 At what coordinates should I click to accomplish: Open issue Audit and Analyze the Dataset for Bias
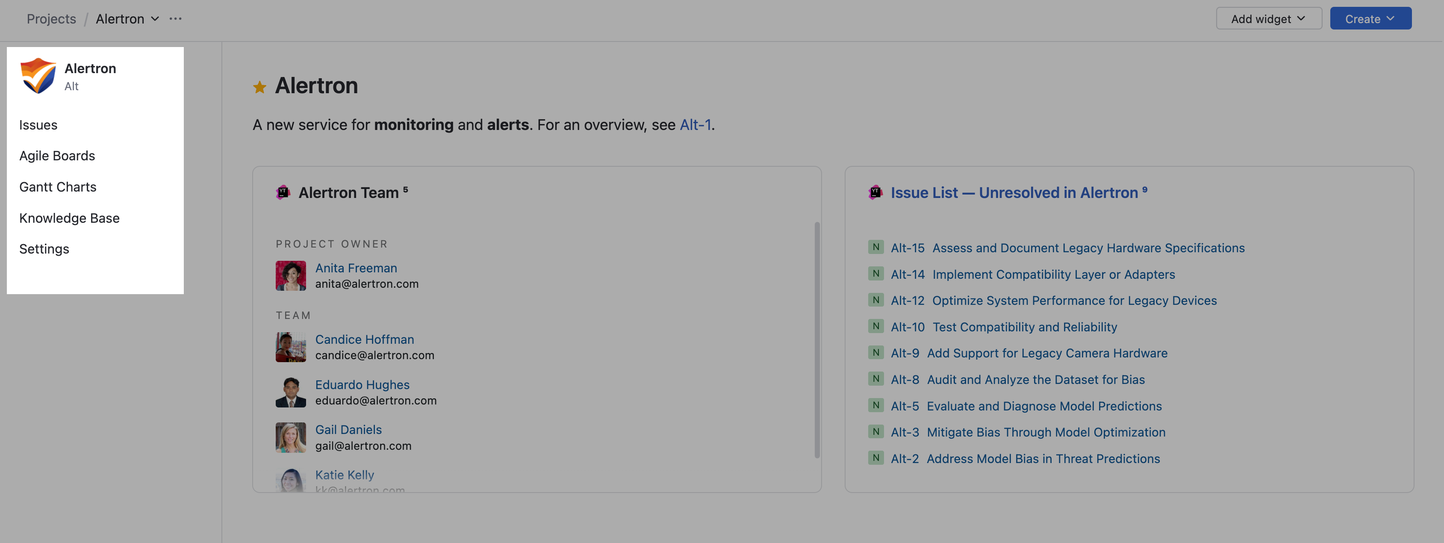(1035, 380)
